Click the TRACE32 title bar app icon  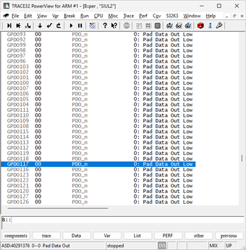click(x=6, y=6)
